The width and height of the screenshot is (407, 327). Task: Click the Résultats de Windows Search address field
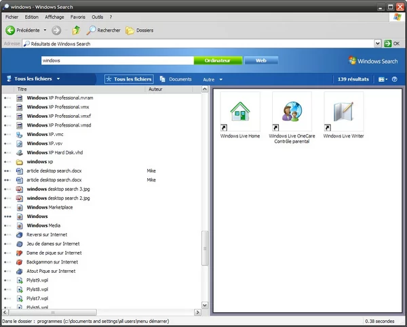pos(198,44)
